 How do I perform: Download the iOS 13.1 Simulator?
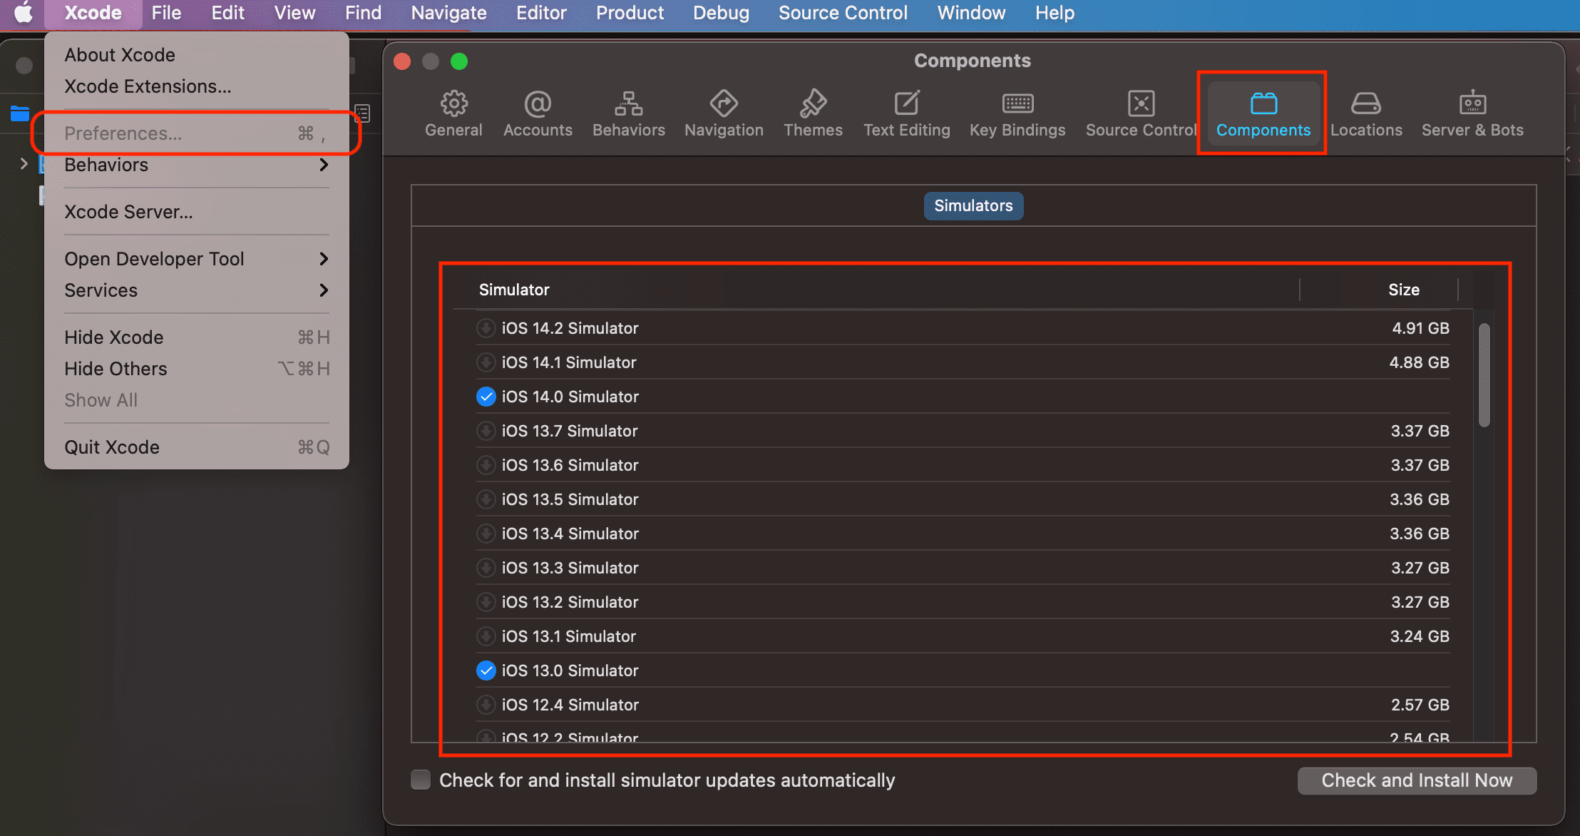[486, 636]
